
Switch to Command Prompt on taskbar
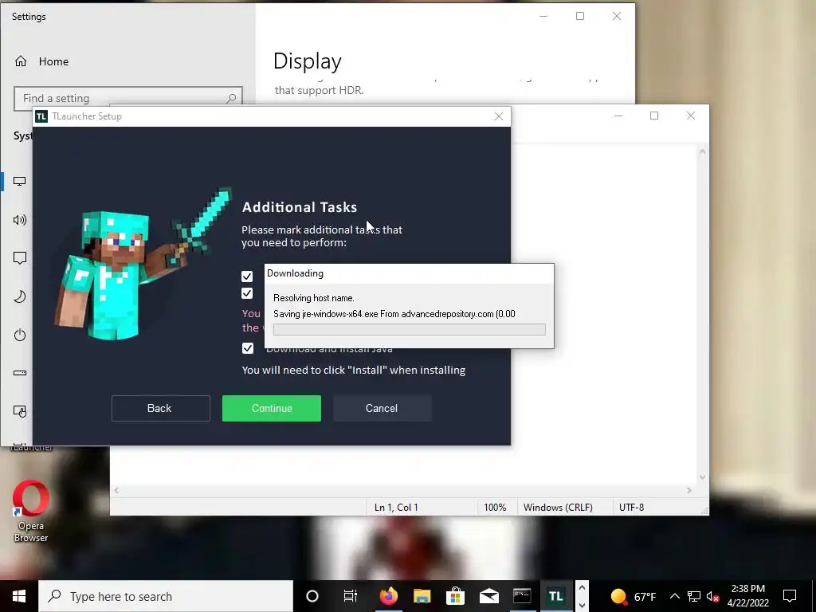click(522, 596)
